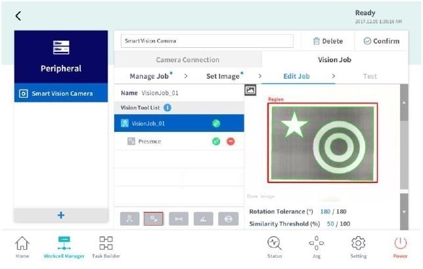Screen dimensions: 423x269
Task: Select the Presence tool row
Action: coord(179,141)
